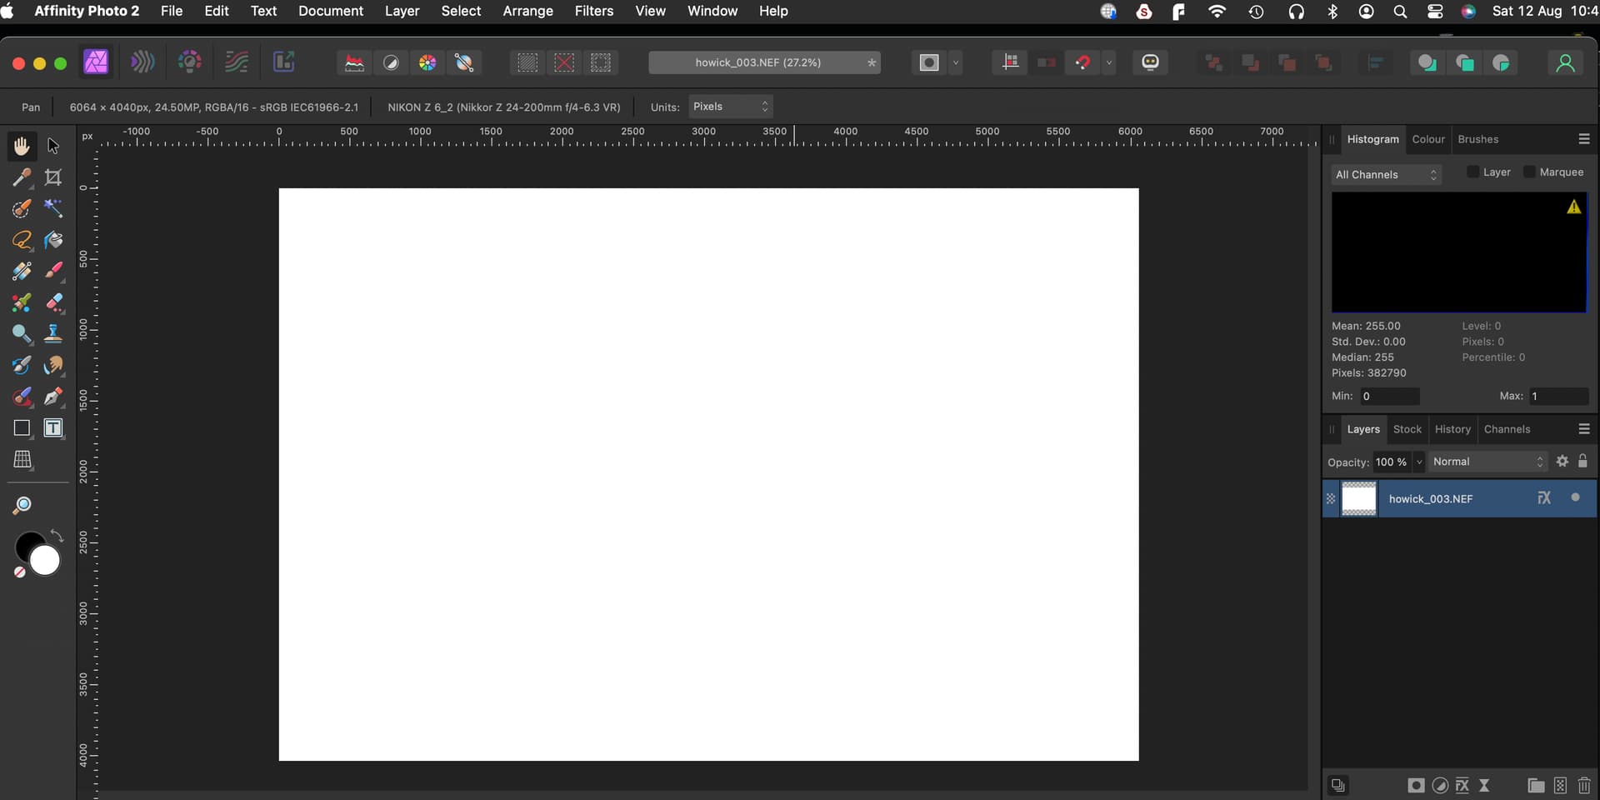Pick the Clone stamp tool
The image size is (1600, 800).
(53, 333)
